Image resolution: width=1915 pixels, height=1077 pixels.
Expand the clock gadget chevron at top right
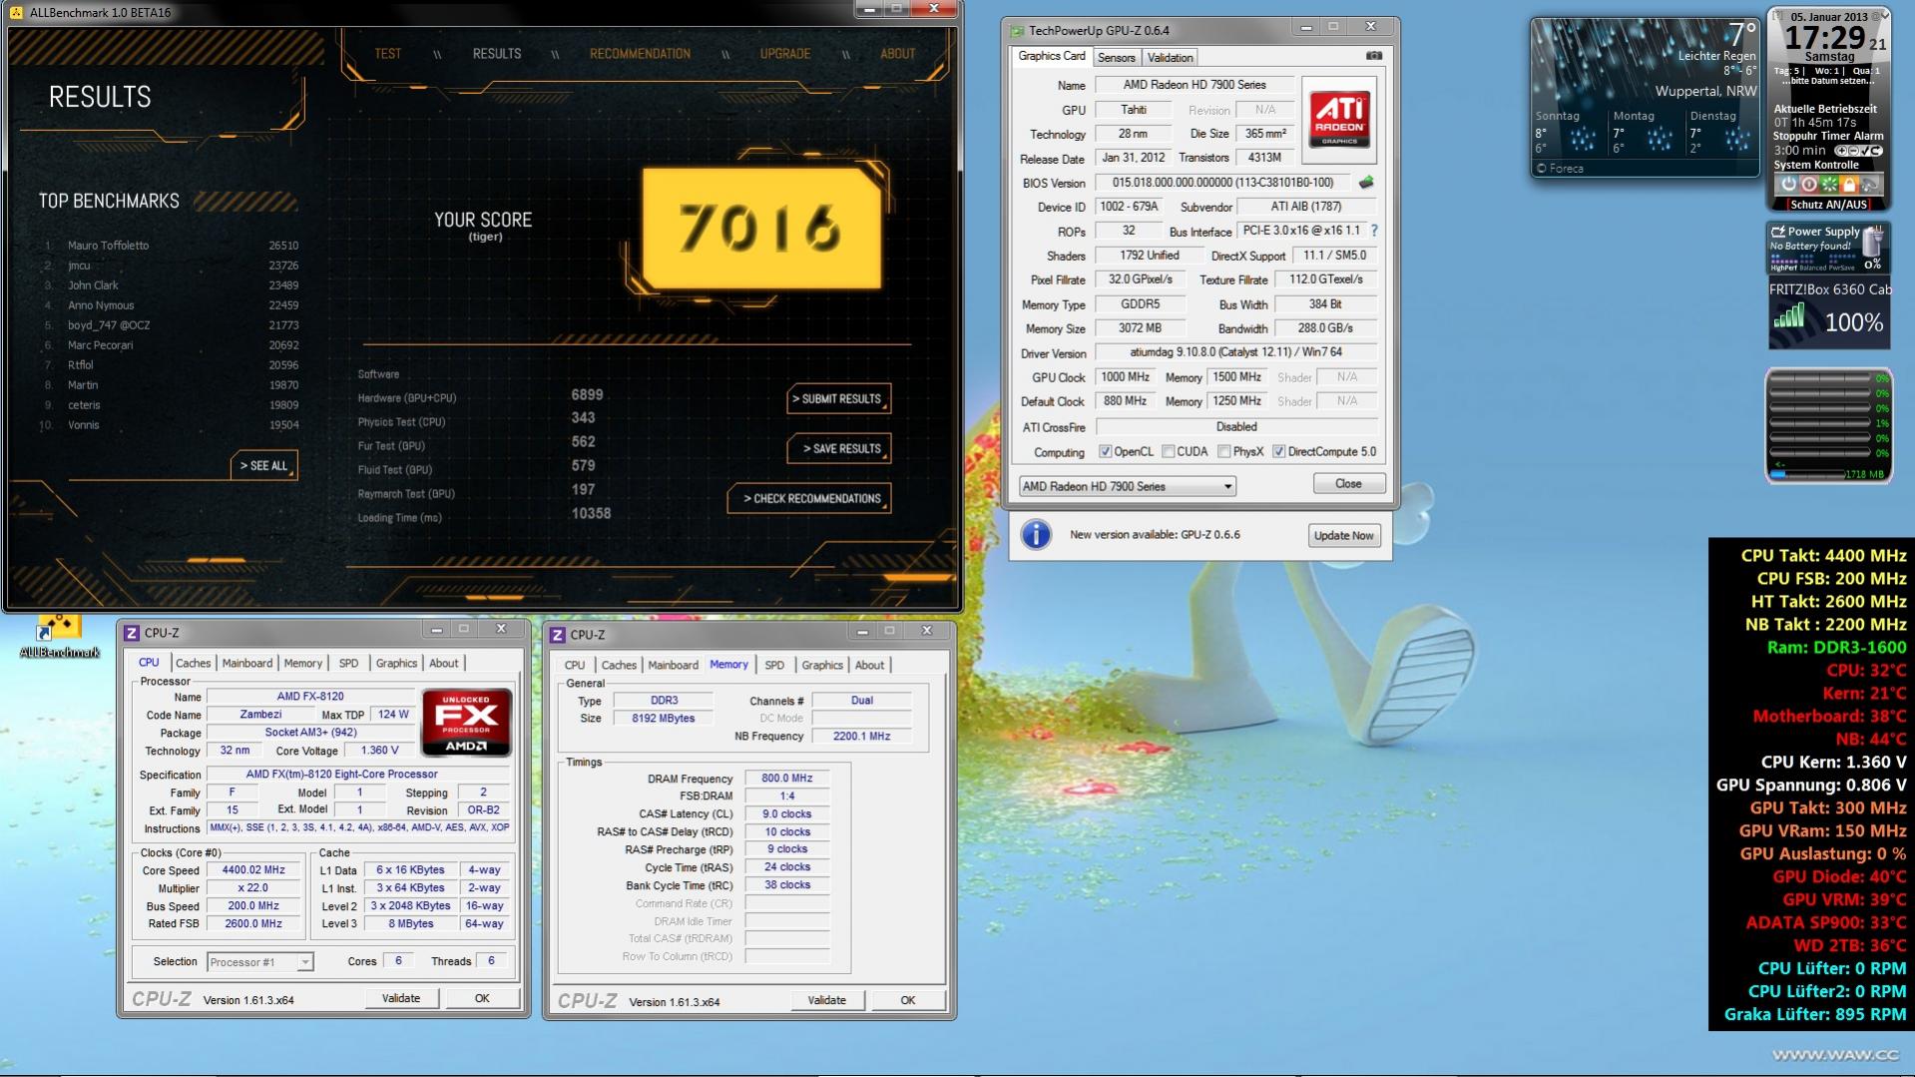coord(1884,15)
